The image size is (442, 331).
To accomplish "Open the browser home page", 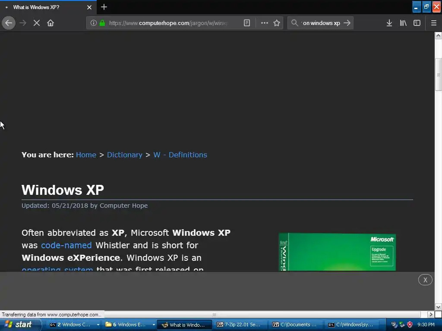I will (51, 23).
